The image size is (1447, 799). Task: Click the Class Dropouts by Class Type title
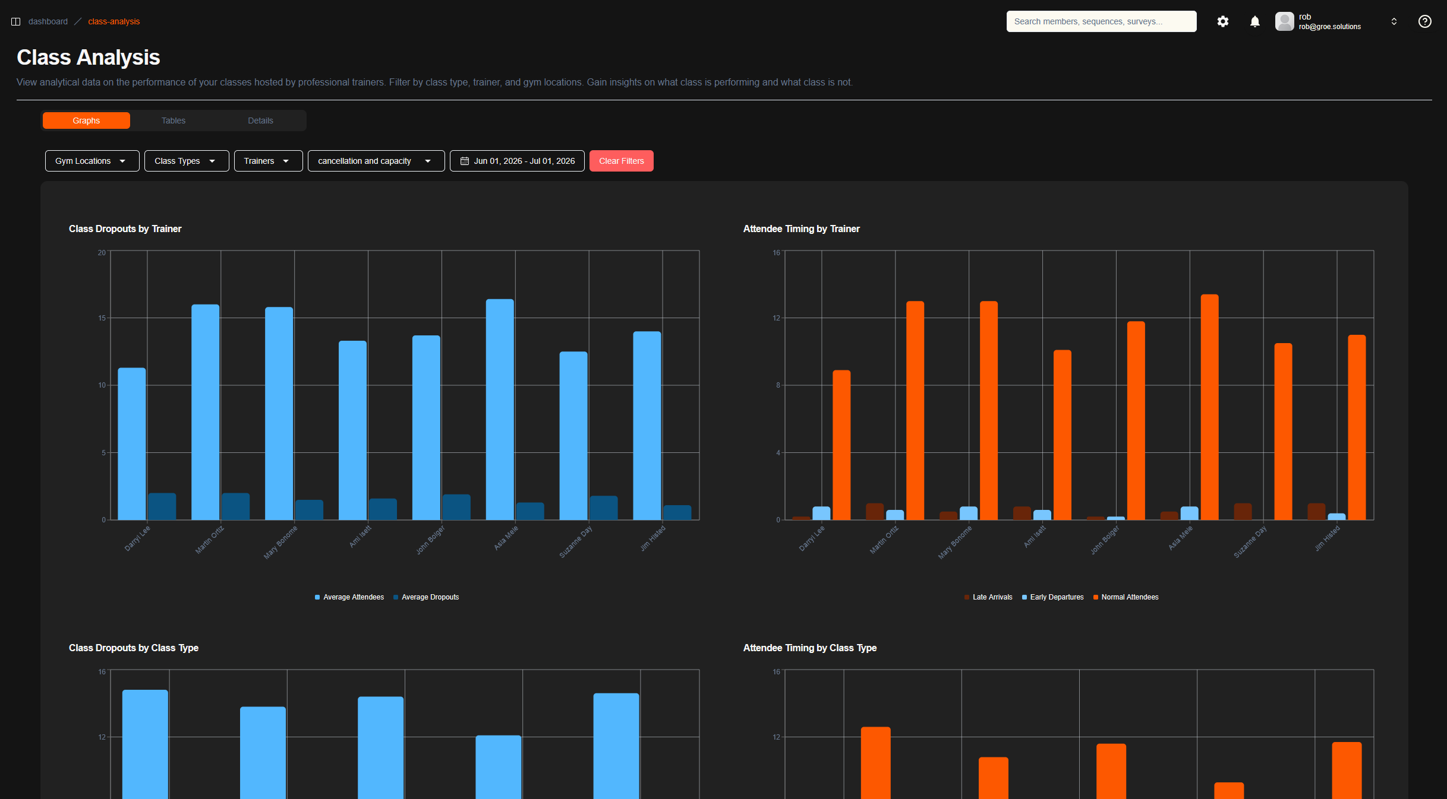click(x=134, y=648)
